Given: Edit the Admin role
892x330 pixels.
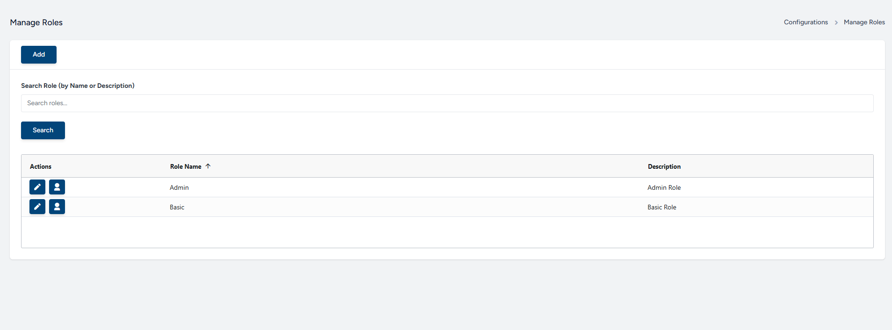Looking at the screenshot, I should [x=37, y=187].
